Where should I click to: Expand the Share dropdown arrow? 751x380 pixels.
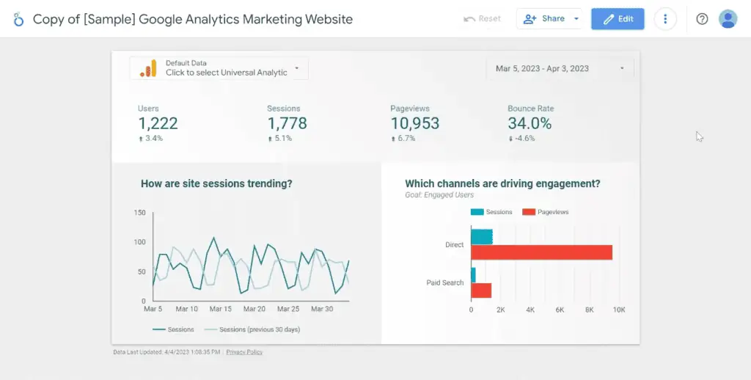point(576,19)
